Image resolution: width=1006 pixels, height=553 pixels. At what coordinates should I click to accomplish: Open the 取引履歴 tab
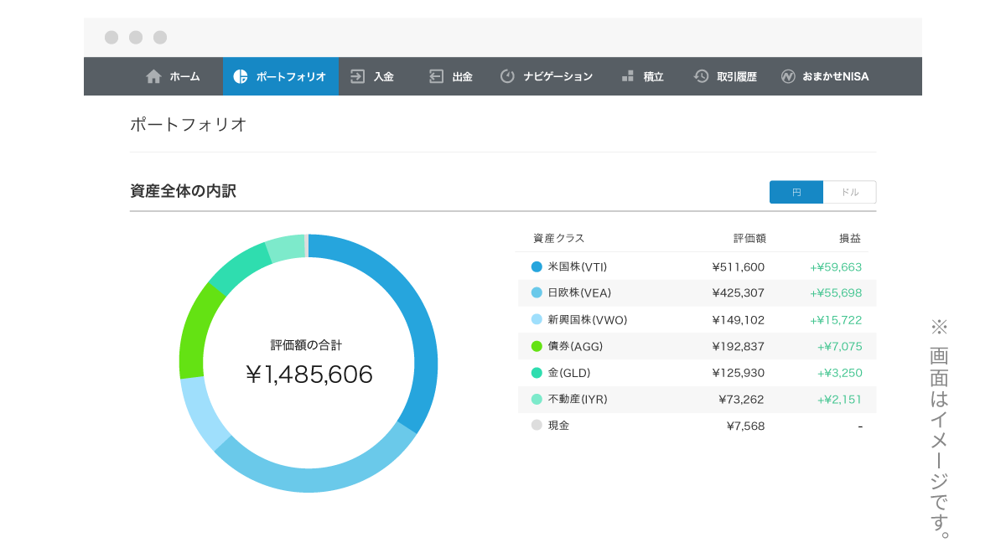point(736,76)
